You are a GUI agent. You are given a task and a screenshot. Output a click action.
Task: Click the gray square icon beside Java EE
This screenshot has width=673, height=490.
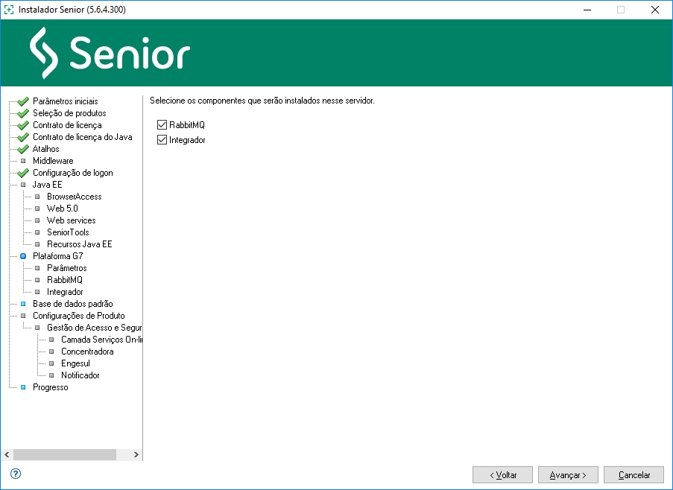pyautogui.click(x=23, y=185)
